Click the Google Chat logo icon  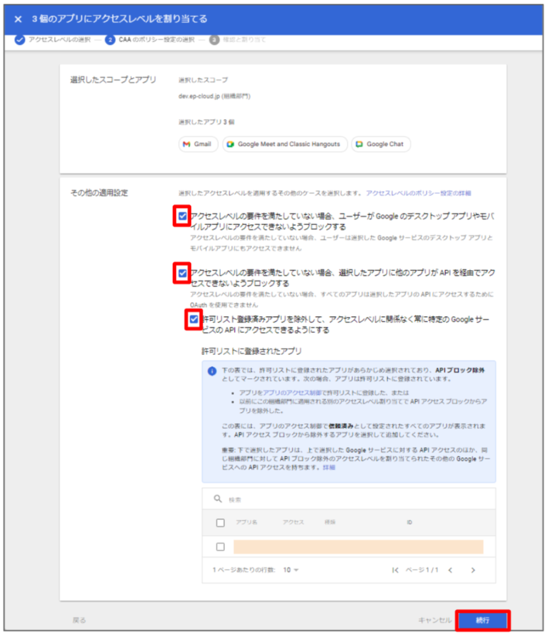(x=359, y=144)
